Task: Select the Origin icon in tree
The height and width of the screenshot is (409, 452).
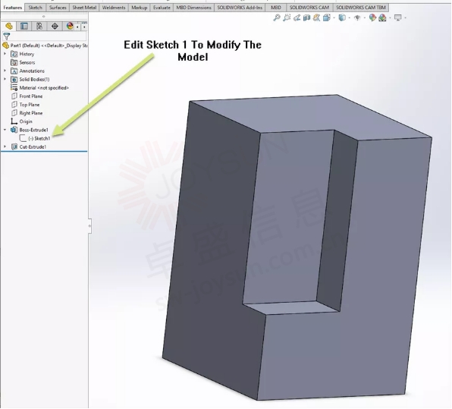Action: point(14,121)
